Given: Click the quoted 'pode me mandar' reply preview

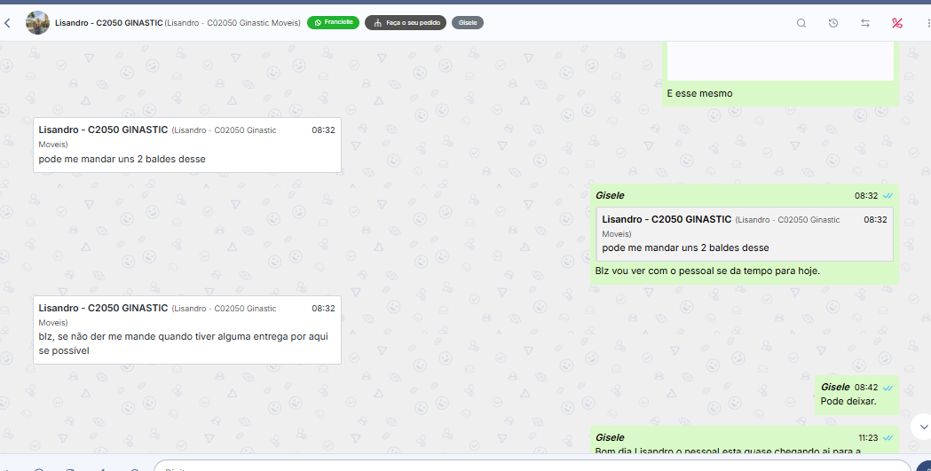Looking at the screenshot, I should (x=745, y=233).
